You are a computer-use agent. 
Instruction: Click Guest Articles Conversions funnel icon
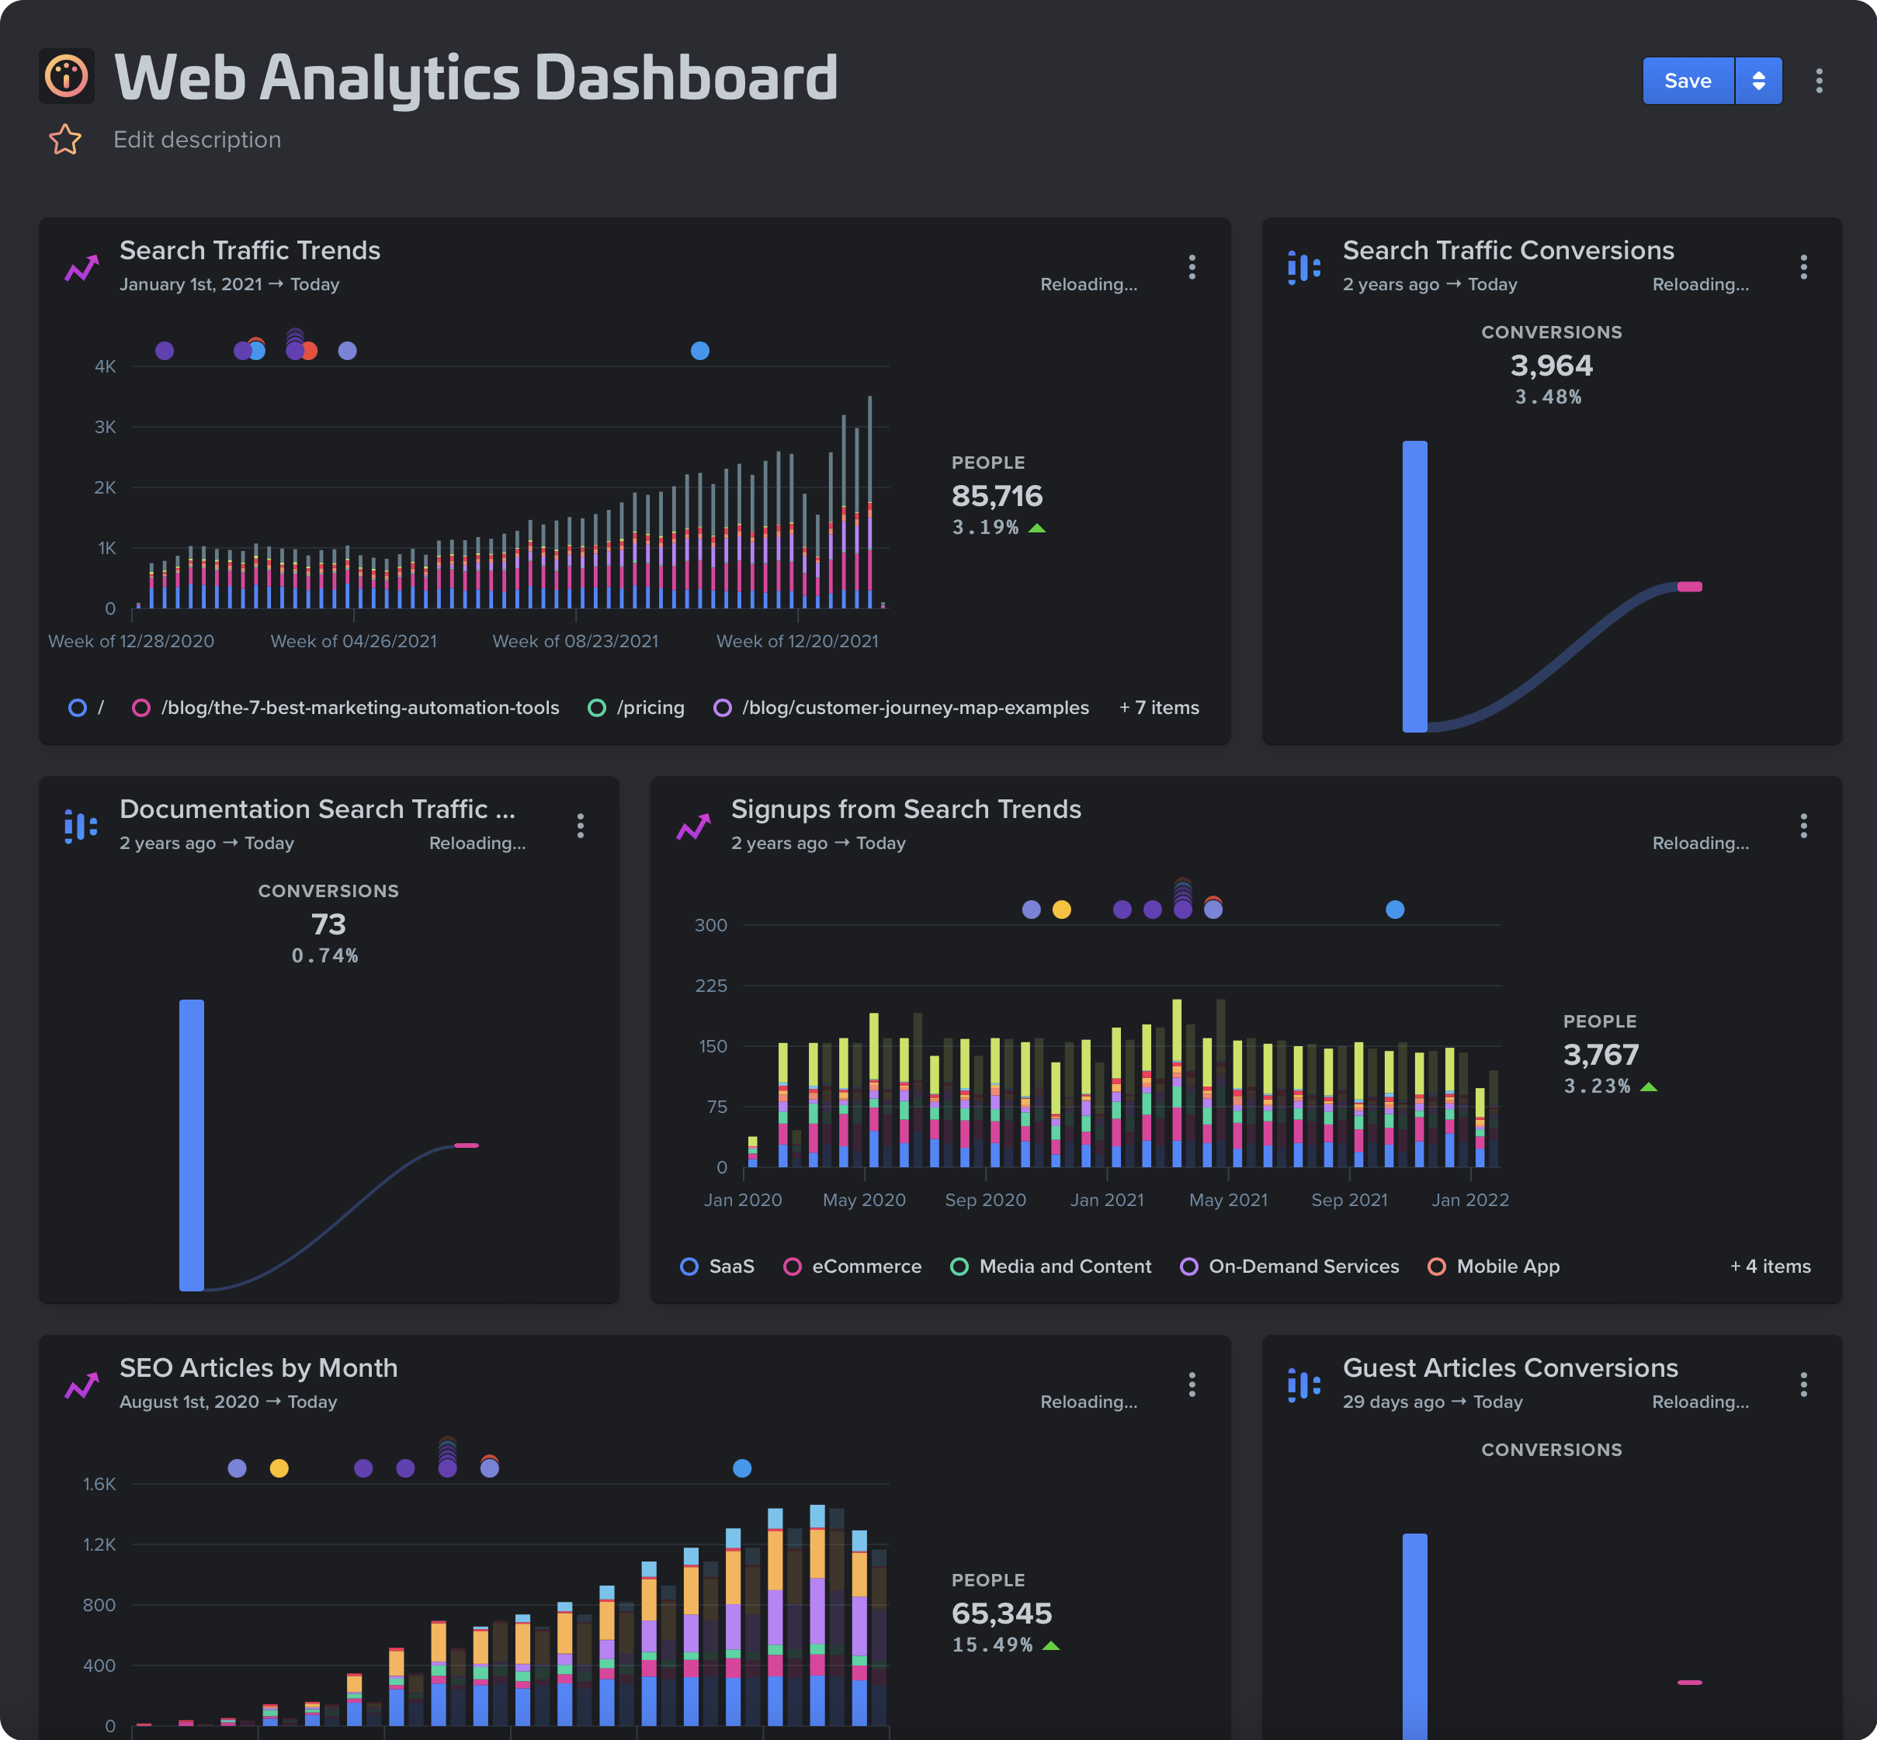[x=1303, y=1385]
